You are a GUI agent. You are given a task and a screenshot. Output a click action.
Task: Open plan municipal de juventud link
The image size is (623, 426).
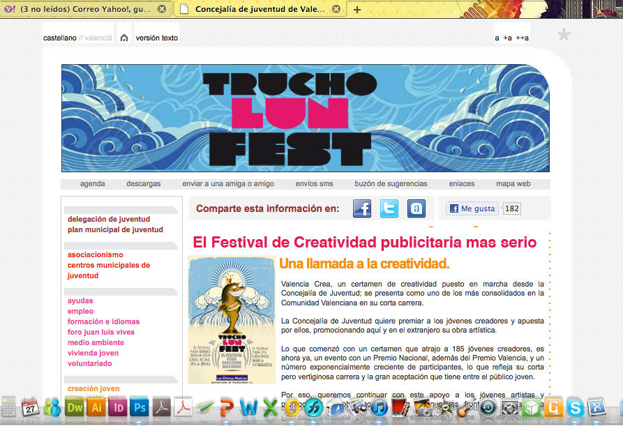tap(115, 229)
